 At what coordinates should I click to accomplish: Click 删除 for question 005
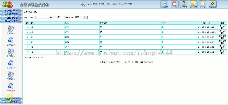pyautogui.click(x=222, y=33)
